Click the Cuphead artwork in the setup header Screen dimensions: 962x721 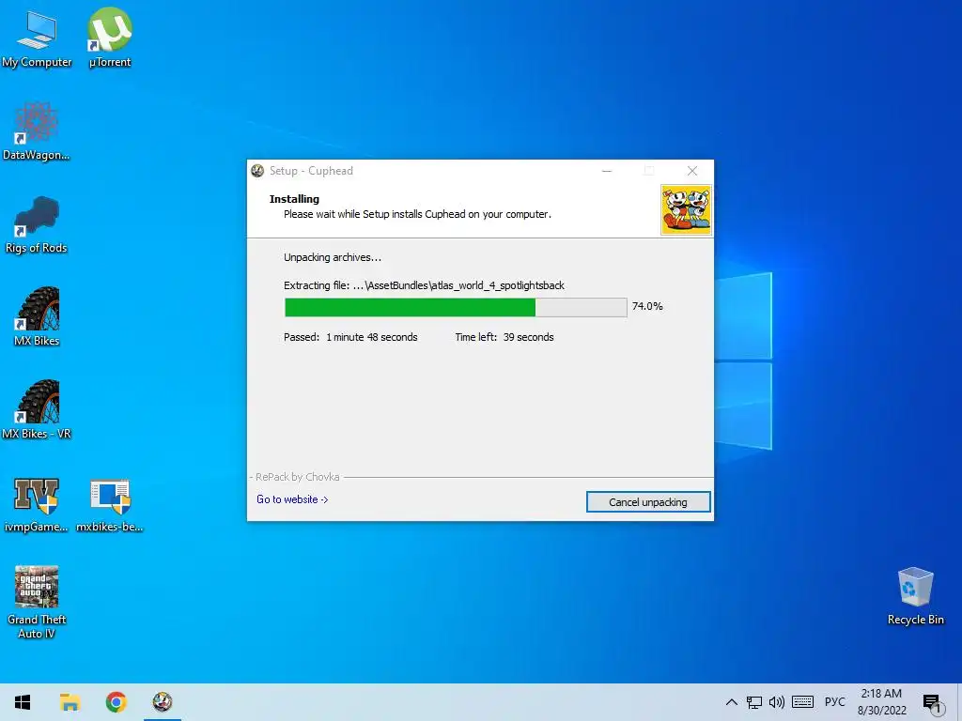(x=686, y=209)
